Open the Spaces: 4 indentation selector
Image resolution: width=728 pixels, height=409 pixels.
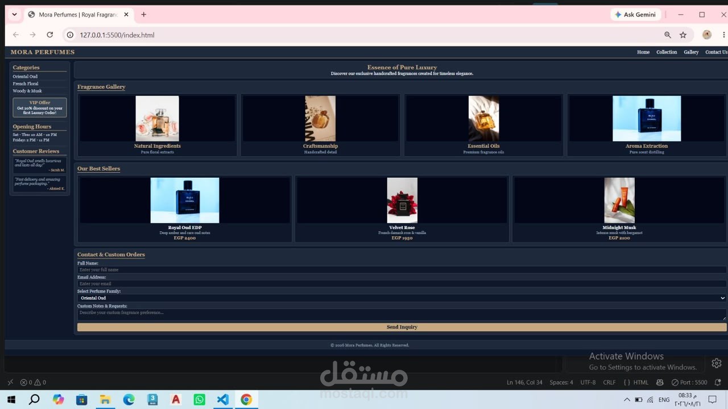coord(561,382)
